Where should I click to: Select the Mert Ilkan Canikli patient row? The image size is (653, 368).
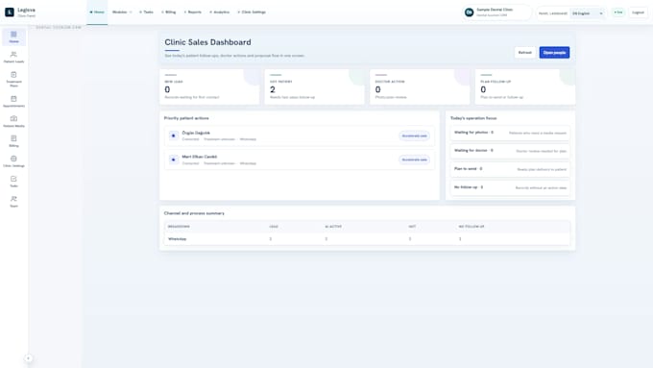click(x=300, y=159)
